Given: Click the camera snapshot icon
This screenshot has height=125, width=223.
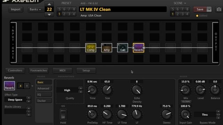Looking at the screenshot, I should (x=219, y=9).
